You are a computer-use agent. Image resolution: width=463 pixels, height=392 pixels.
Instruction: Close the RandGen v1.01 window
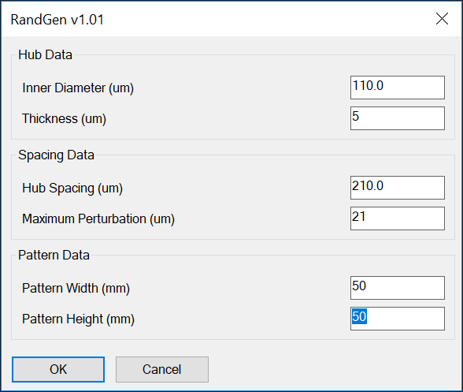click(442, 19)
